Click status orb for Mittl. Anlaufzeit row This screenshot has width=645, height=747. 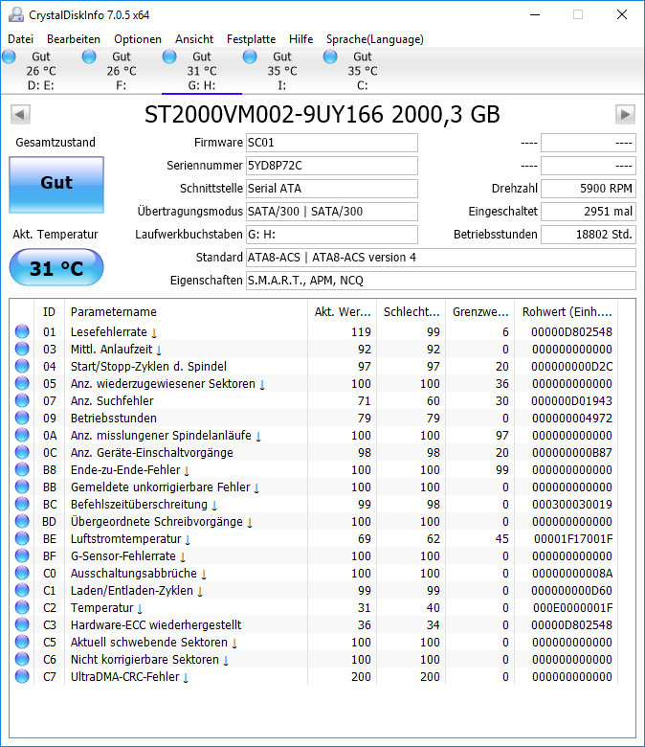point(22,349)
